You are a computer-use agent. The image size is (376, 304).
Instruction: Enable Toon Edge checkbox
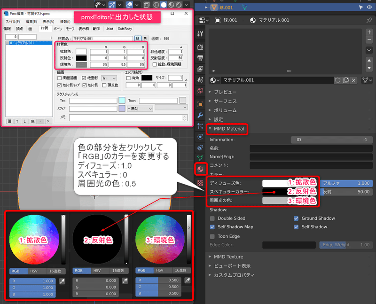[x=212, y=236]
